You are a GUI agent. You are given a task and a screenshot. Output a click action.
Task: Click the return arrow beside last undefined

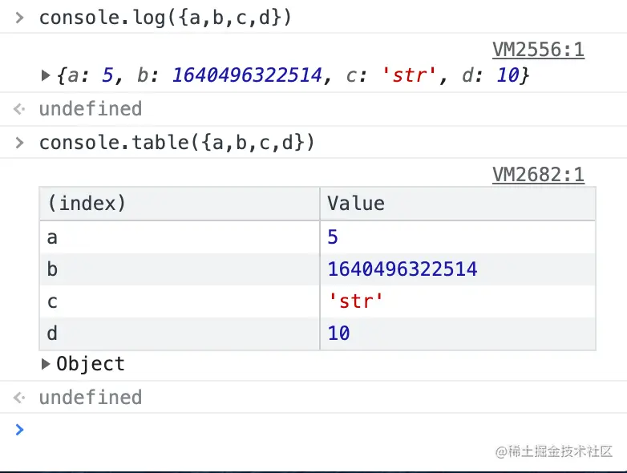click(20, 398)
